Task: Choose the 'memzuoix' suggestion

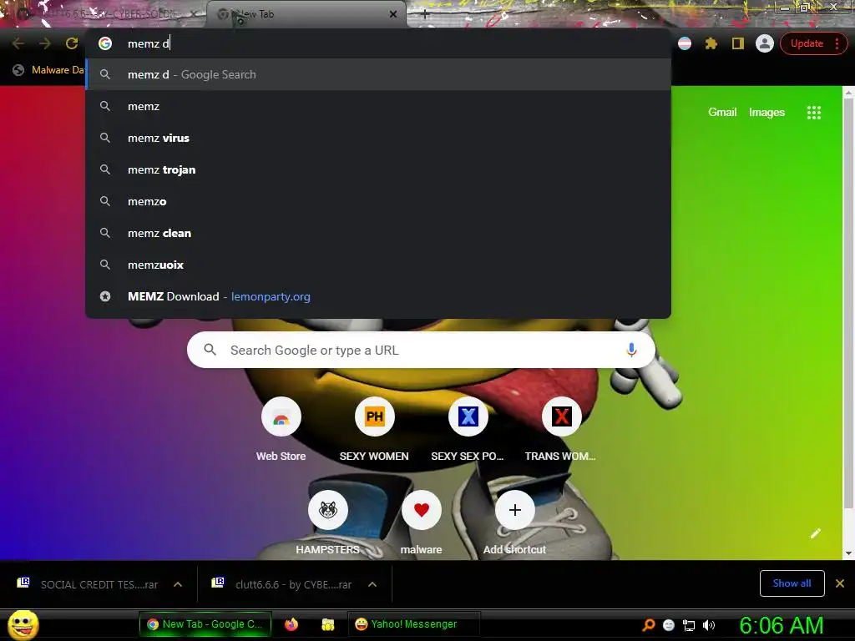Action: tap(378, 265)
